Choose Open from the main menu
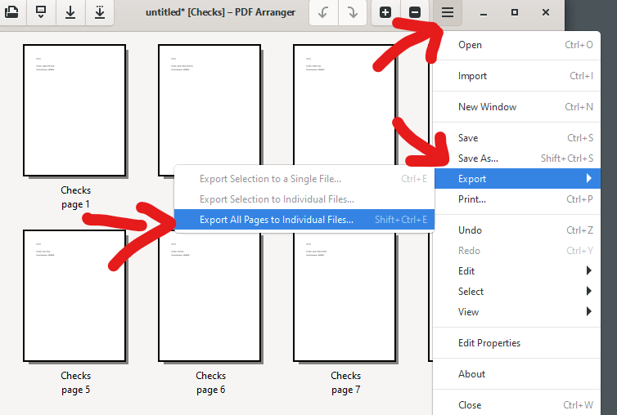The height and width of the screenshot is (415, 617). pyautogui.click(x=517, y=45)
